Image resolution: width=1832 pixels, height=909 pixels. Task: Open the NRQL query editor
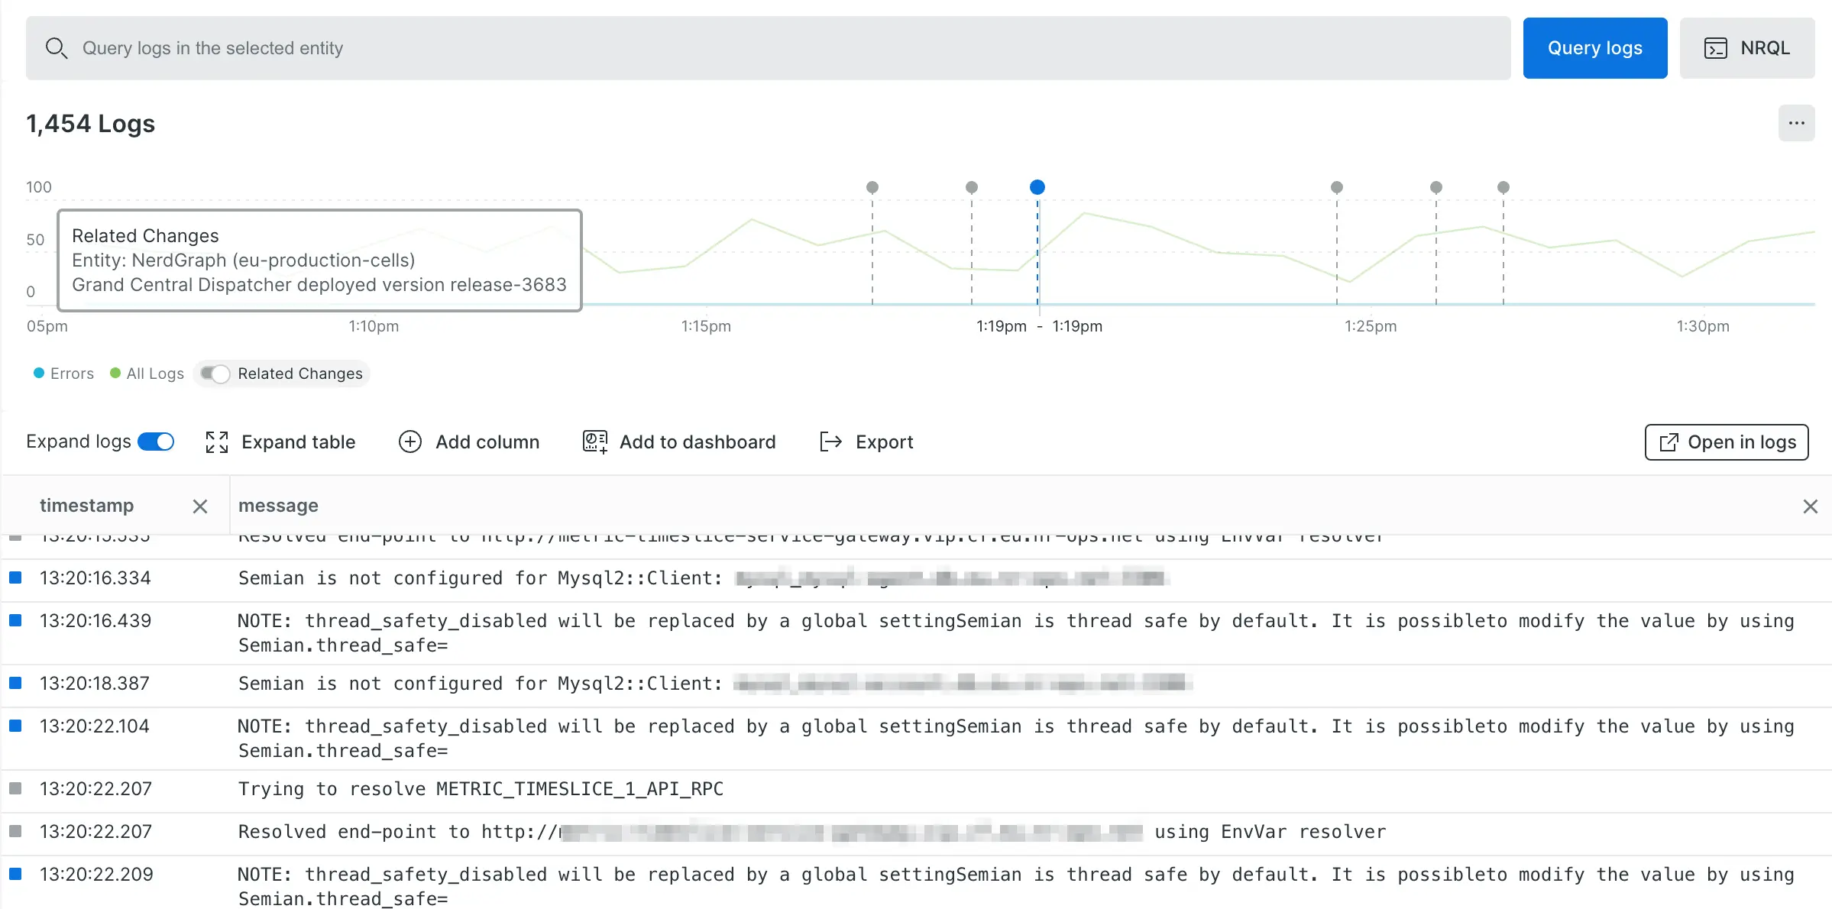tap(1746, 48)
